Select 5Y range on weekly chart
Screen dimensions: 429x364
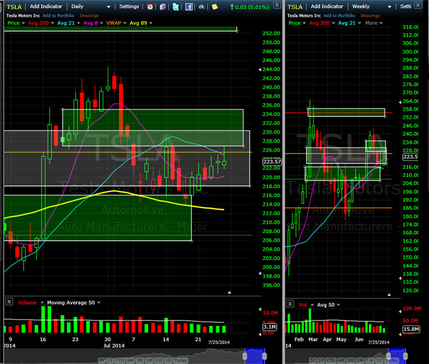pos(313,360)
